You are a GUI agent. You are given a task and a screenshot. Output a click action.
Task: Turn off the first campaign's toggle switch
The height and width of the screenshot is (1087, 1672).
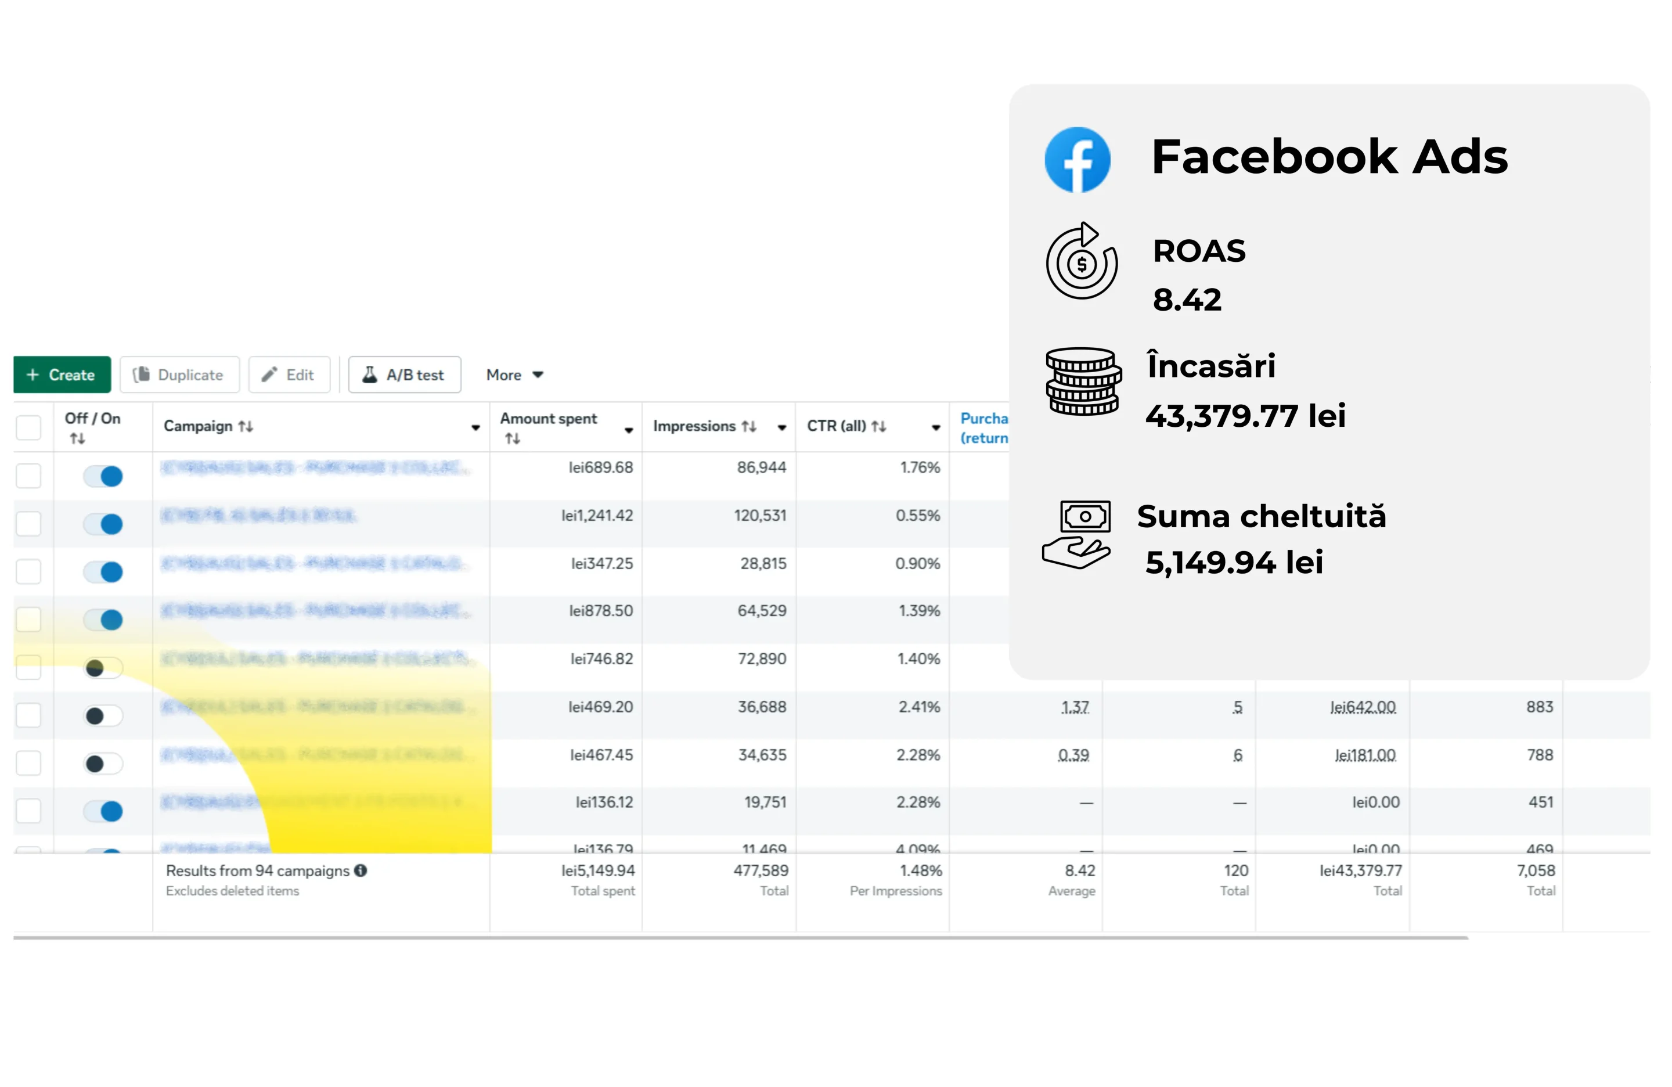103,476
